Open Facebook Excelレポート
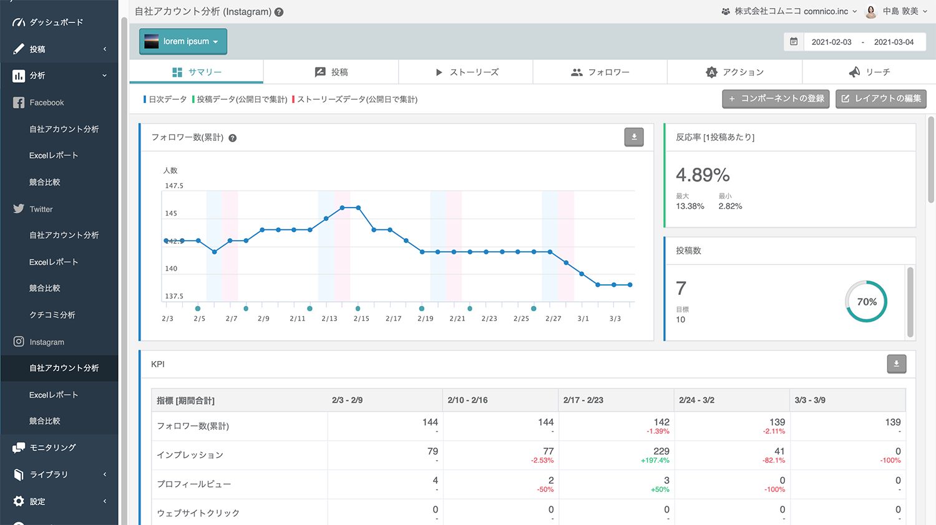 (x=54, y=155)
